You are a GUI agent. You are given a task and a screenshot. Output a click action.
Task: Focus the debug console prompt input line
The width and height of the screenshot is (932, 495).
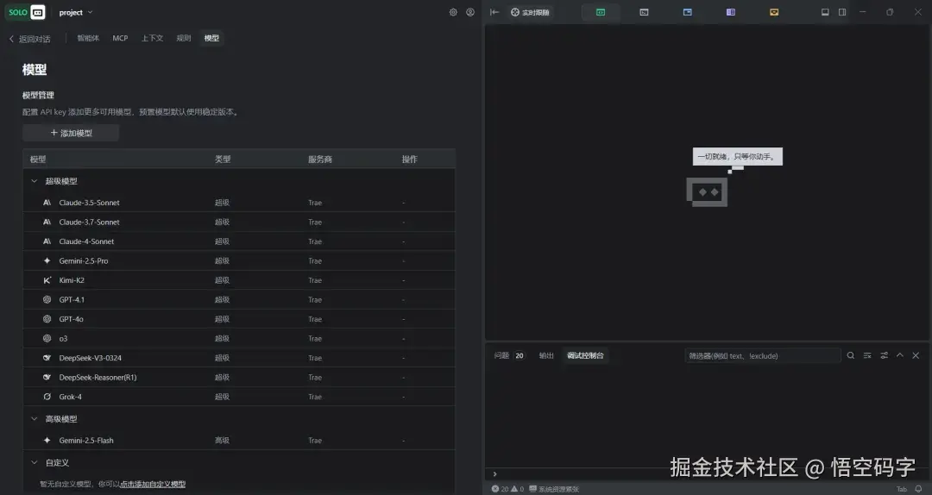tap(708, 473)
